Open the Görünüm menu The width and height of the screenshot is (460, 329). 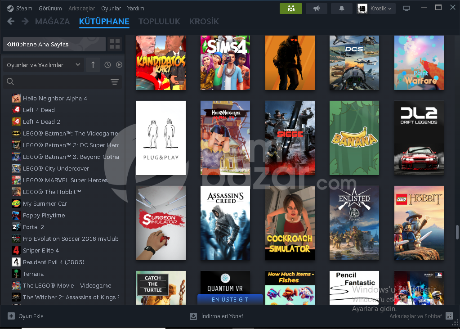(x=50, y=8)
